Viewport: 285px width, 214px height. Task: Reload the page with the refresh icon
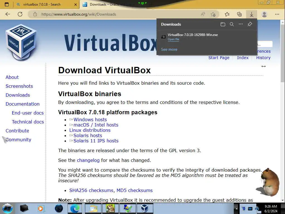(x=20, y=14)
